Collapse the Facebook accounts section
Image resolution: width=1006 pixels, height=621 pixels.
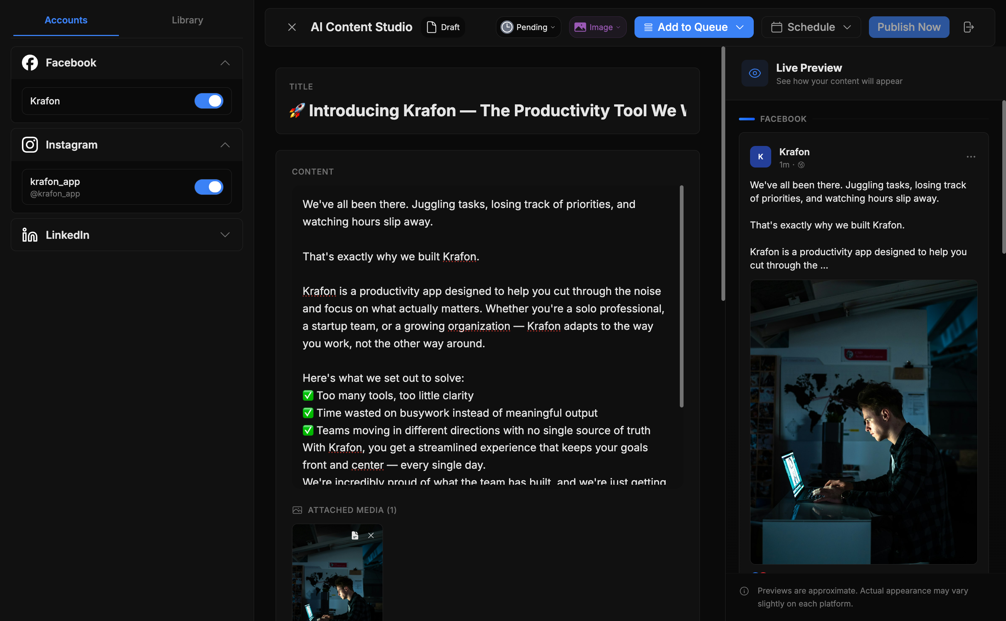click(225, 63)
